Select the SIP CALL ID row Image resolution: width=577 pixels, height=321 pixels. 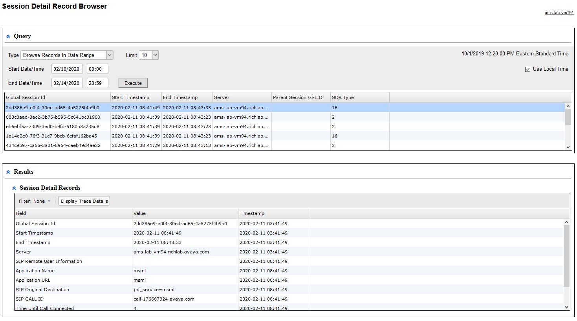tap(289, 299)
